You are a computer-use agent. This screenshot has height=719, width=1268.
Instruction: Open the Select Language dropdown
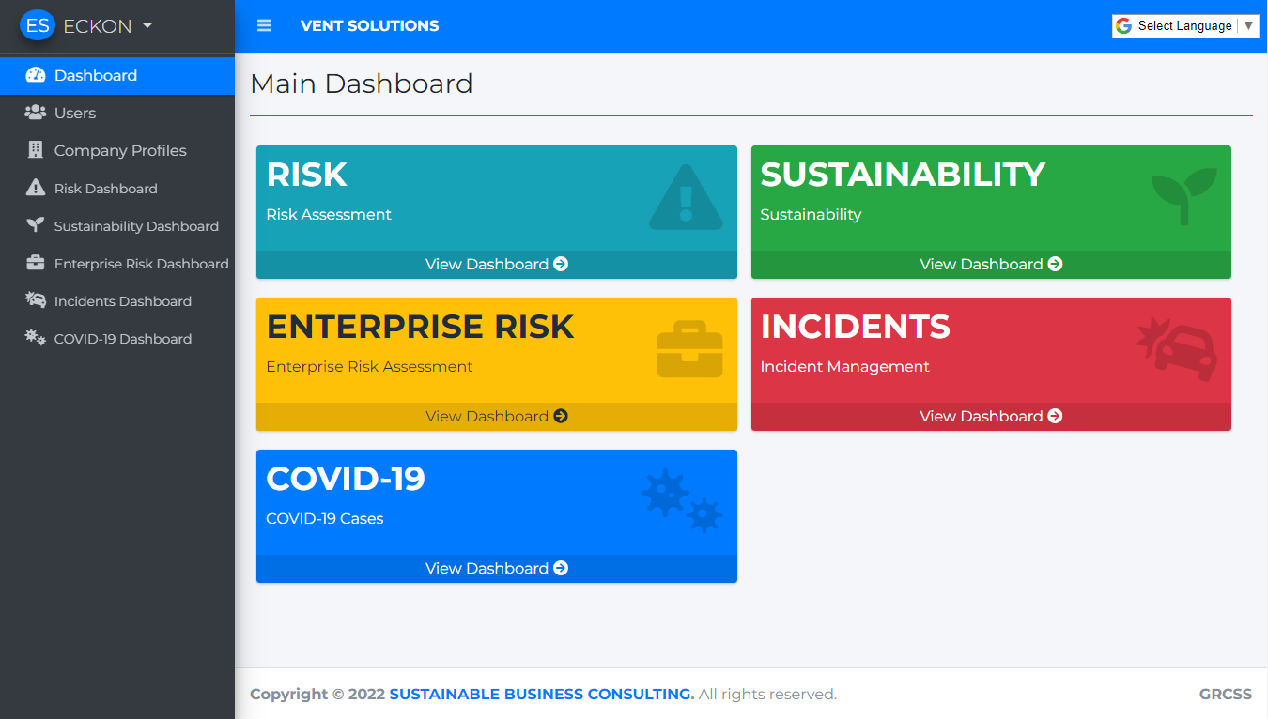point(1184,26)
